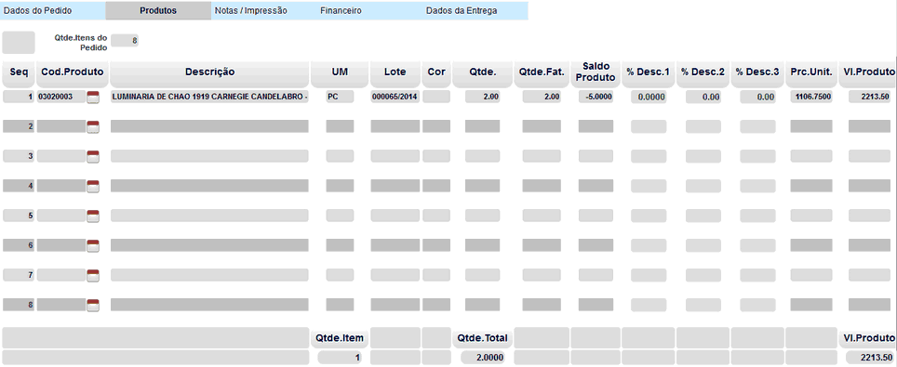Go to the Financeiro tab
The image size is (897, 367).
pyautogui.click(x=369, y=11)
